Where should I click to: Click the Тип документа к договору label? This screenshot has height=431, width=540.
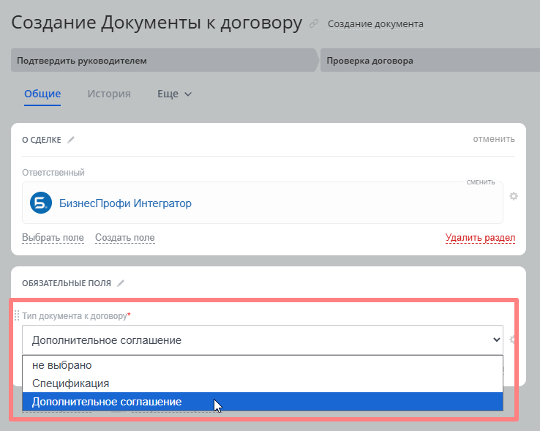(75, 315)
